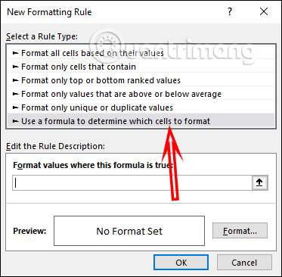Image resolution: width=282 pixels, height=277 pixels.
Task: Pick 'Format only values that are above or below average'
Action: pos(141,93)
